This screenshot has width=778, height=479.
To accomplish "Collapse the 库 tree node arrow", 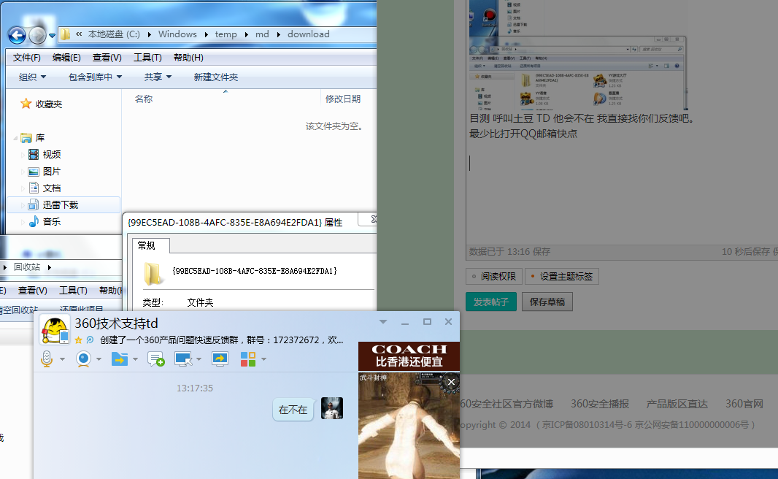I will click(15, 138).
